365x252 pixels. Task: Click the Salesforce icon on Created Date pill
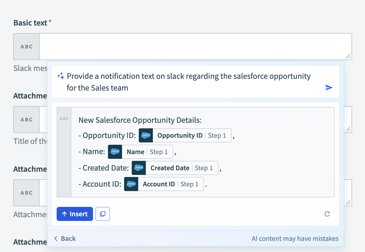(139, 168)
